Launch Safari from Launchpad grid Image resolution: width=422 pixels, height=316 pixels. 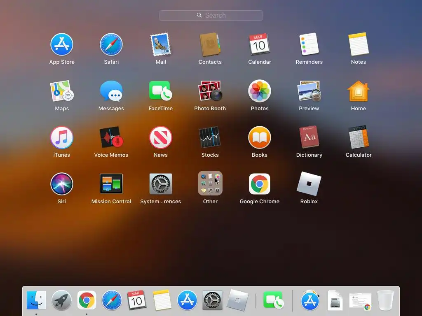[111, 44]
